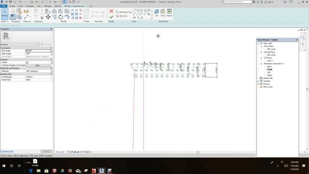The image size is (309, 174).
Task: Expand the Families tree node
Action: pyautogui.click(x=258, y=81)
